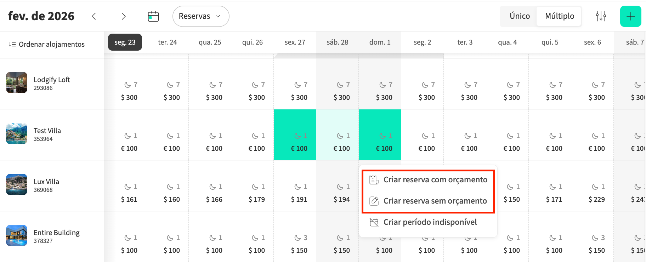Switch to Múltiplo selection mode
This screenshot has height=262, width=646.
tap(559, 16)
